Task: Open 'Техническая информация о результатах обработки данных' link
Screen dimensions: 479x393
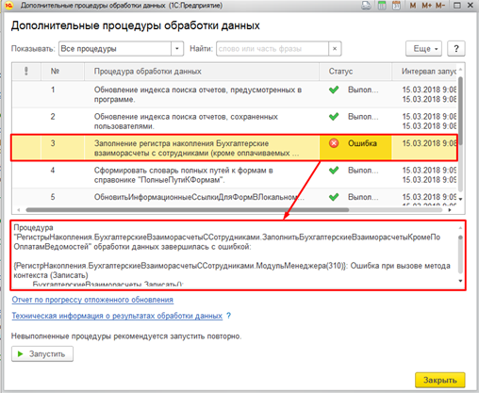Action: click(117, 316)
